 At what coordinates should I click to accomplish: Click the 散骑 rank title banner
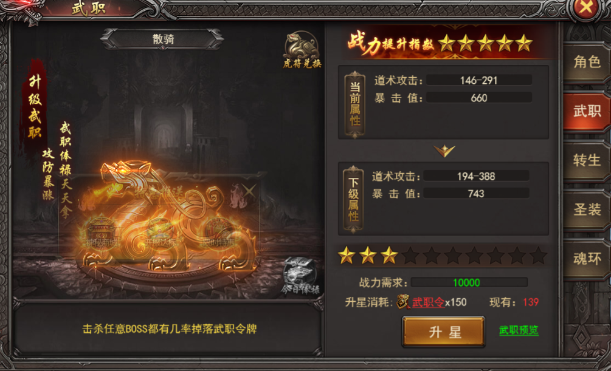pos(162,39)
